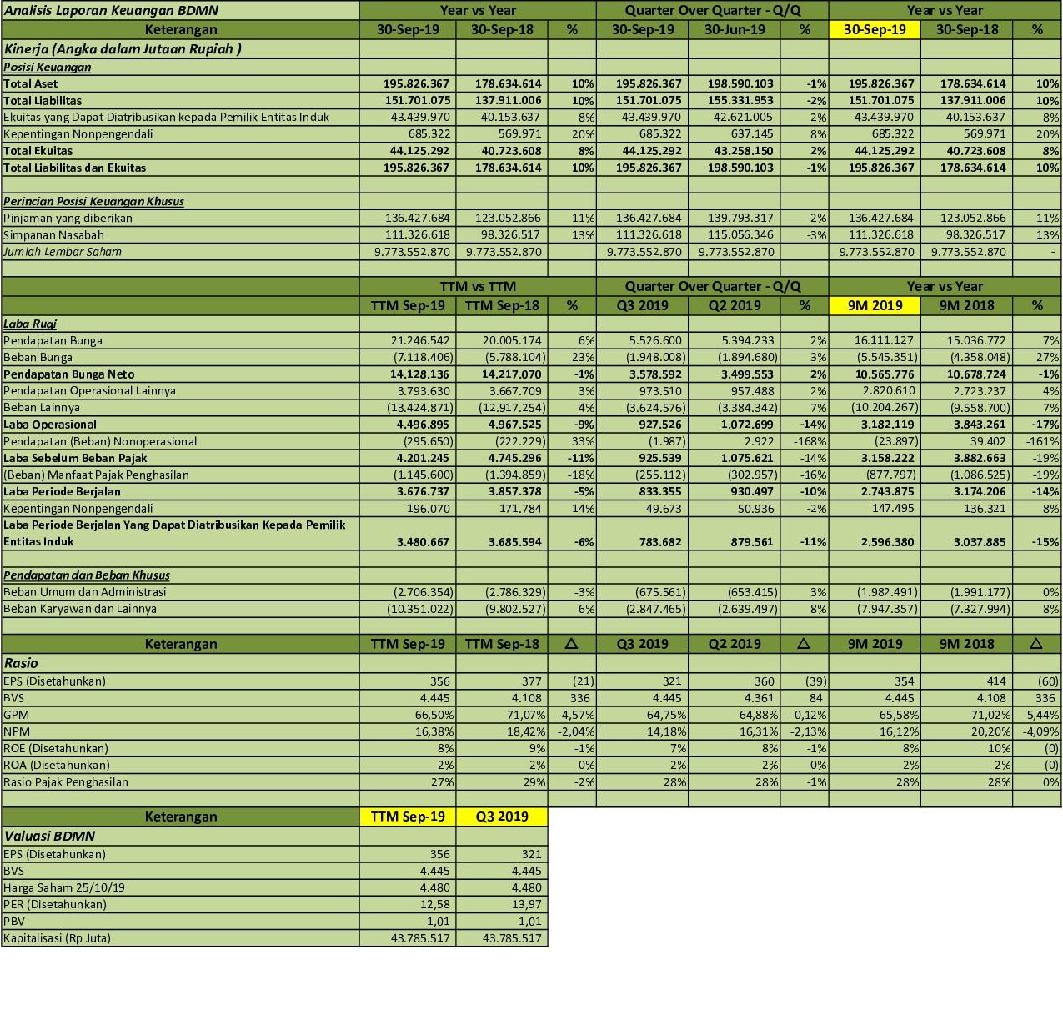
Task: Select the 'Harga Saham 25/10/19' label
Action: click(63, 887)
